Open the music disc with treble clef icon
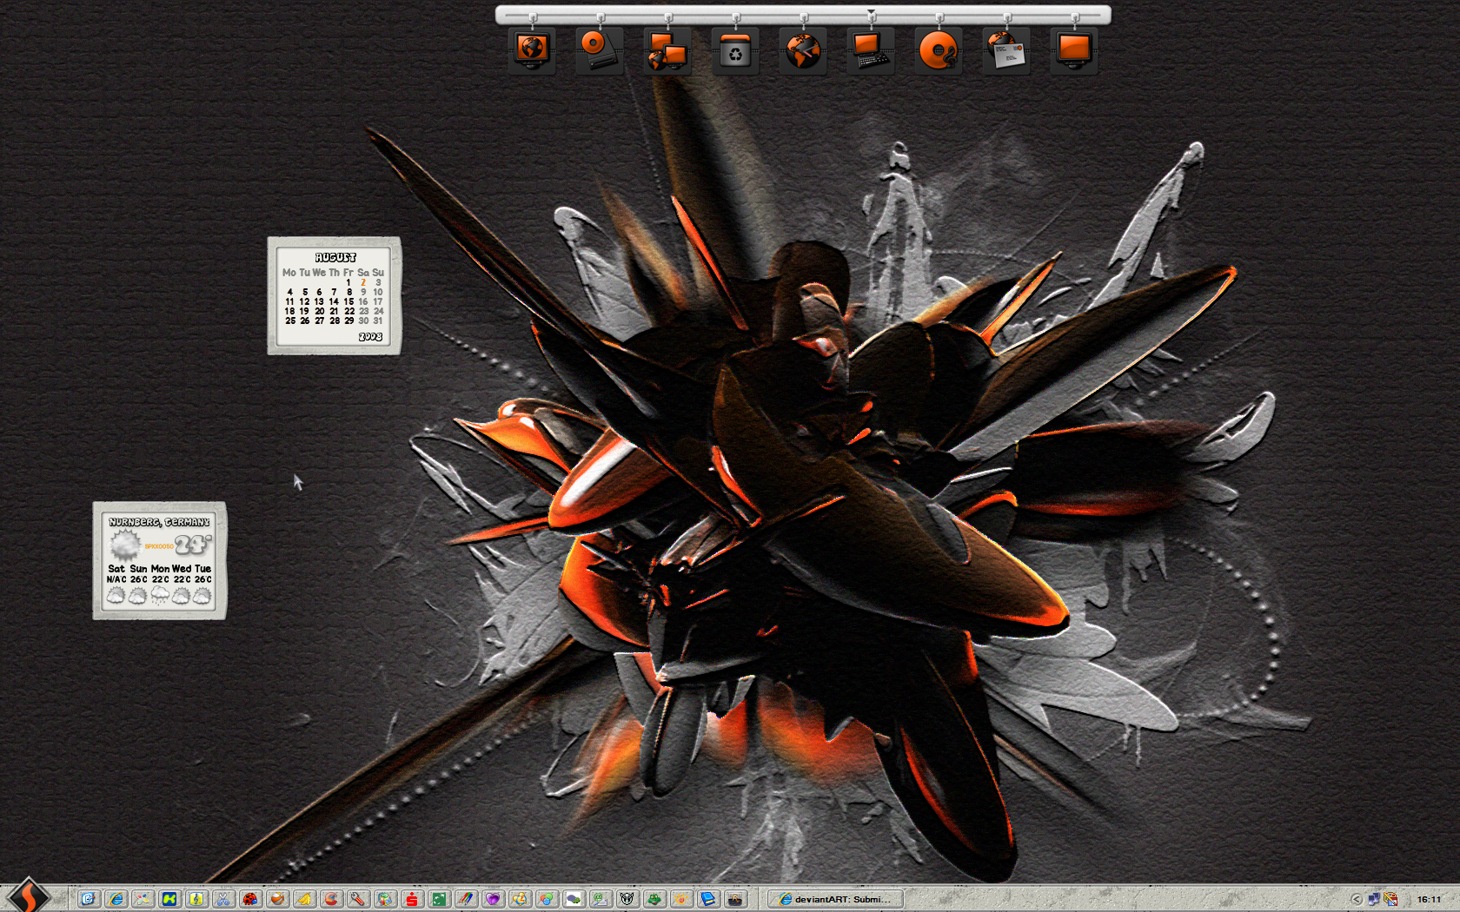The image size is (1460, 912). coord(939,50)
